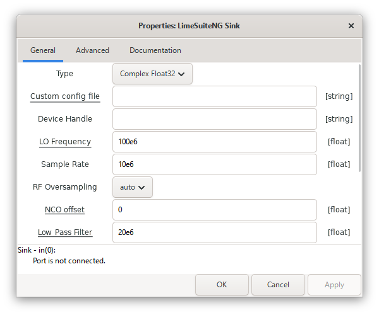Select the NCO offset input field

point(214,210)
